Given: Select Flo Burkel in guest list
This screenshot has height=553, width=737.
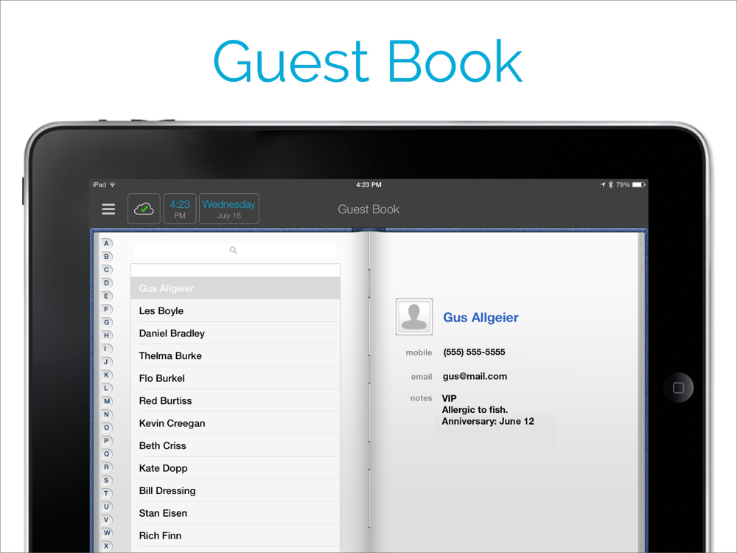Looking at the screenshot, I should pos(235,378).
